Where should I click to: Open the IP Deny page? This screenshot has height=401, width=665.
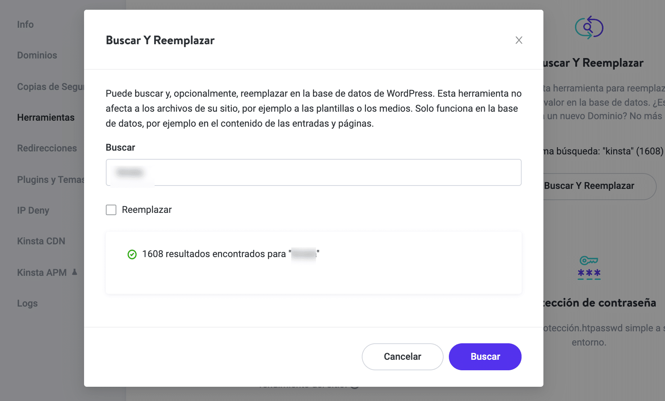coord(33,211)
